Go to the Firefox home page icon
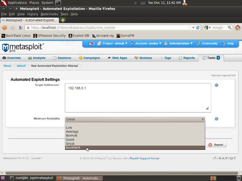 coord(238,28)
